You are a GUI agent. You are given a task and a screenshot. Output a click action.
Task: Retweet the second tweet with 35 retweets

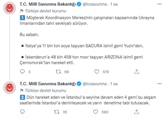(x=57, y=112)
